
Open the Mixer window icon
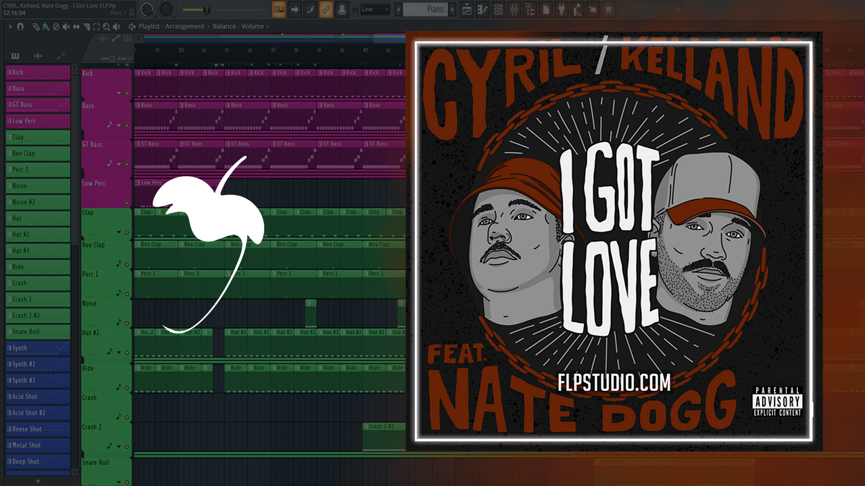point(514,9)
